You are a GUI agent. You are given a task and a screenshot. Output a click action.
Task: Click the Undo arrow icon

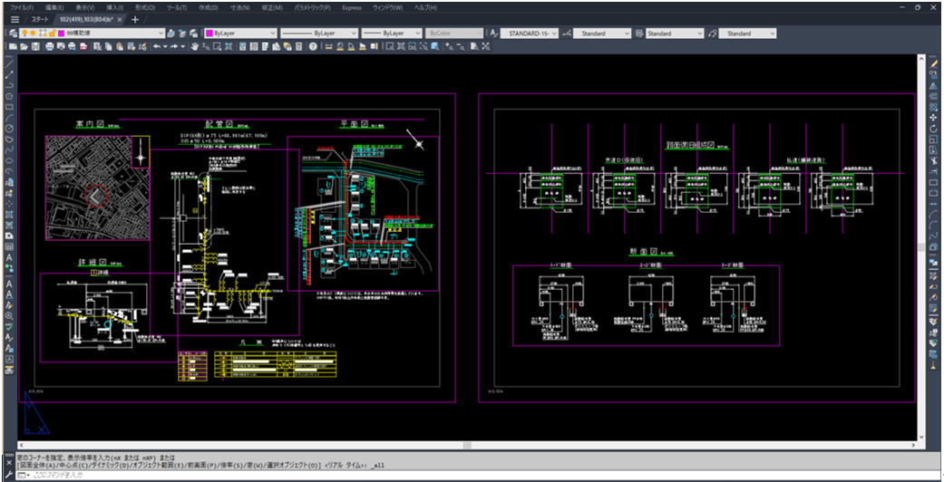[157, 46]
